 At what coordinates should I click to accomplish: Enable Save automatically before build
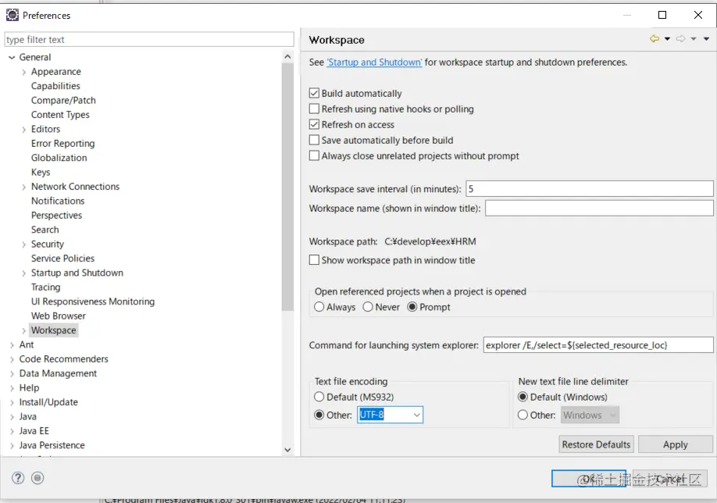click(314, 140)
